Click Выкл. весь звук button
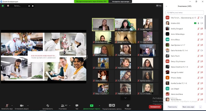This screenshot has width=206, height=111. click(188, 107)
